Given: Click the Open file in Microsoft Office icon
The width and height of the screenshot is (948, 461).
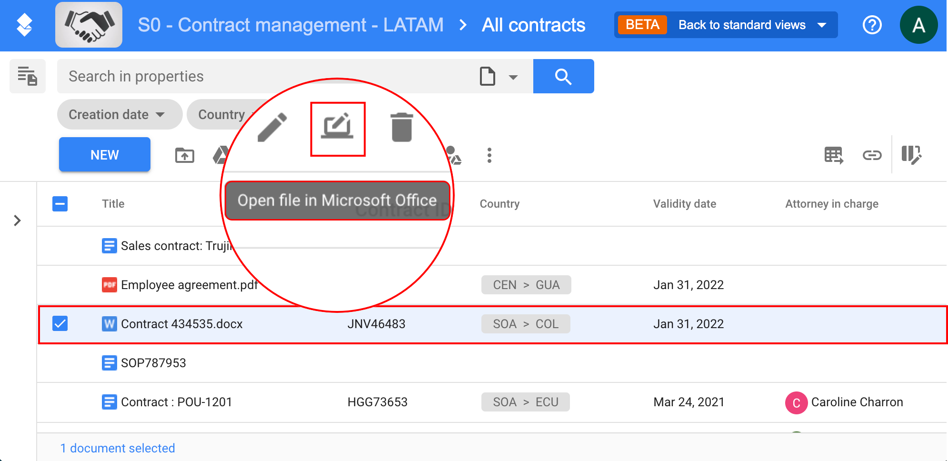Looking at the screenshot, I should click(338, 128).
